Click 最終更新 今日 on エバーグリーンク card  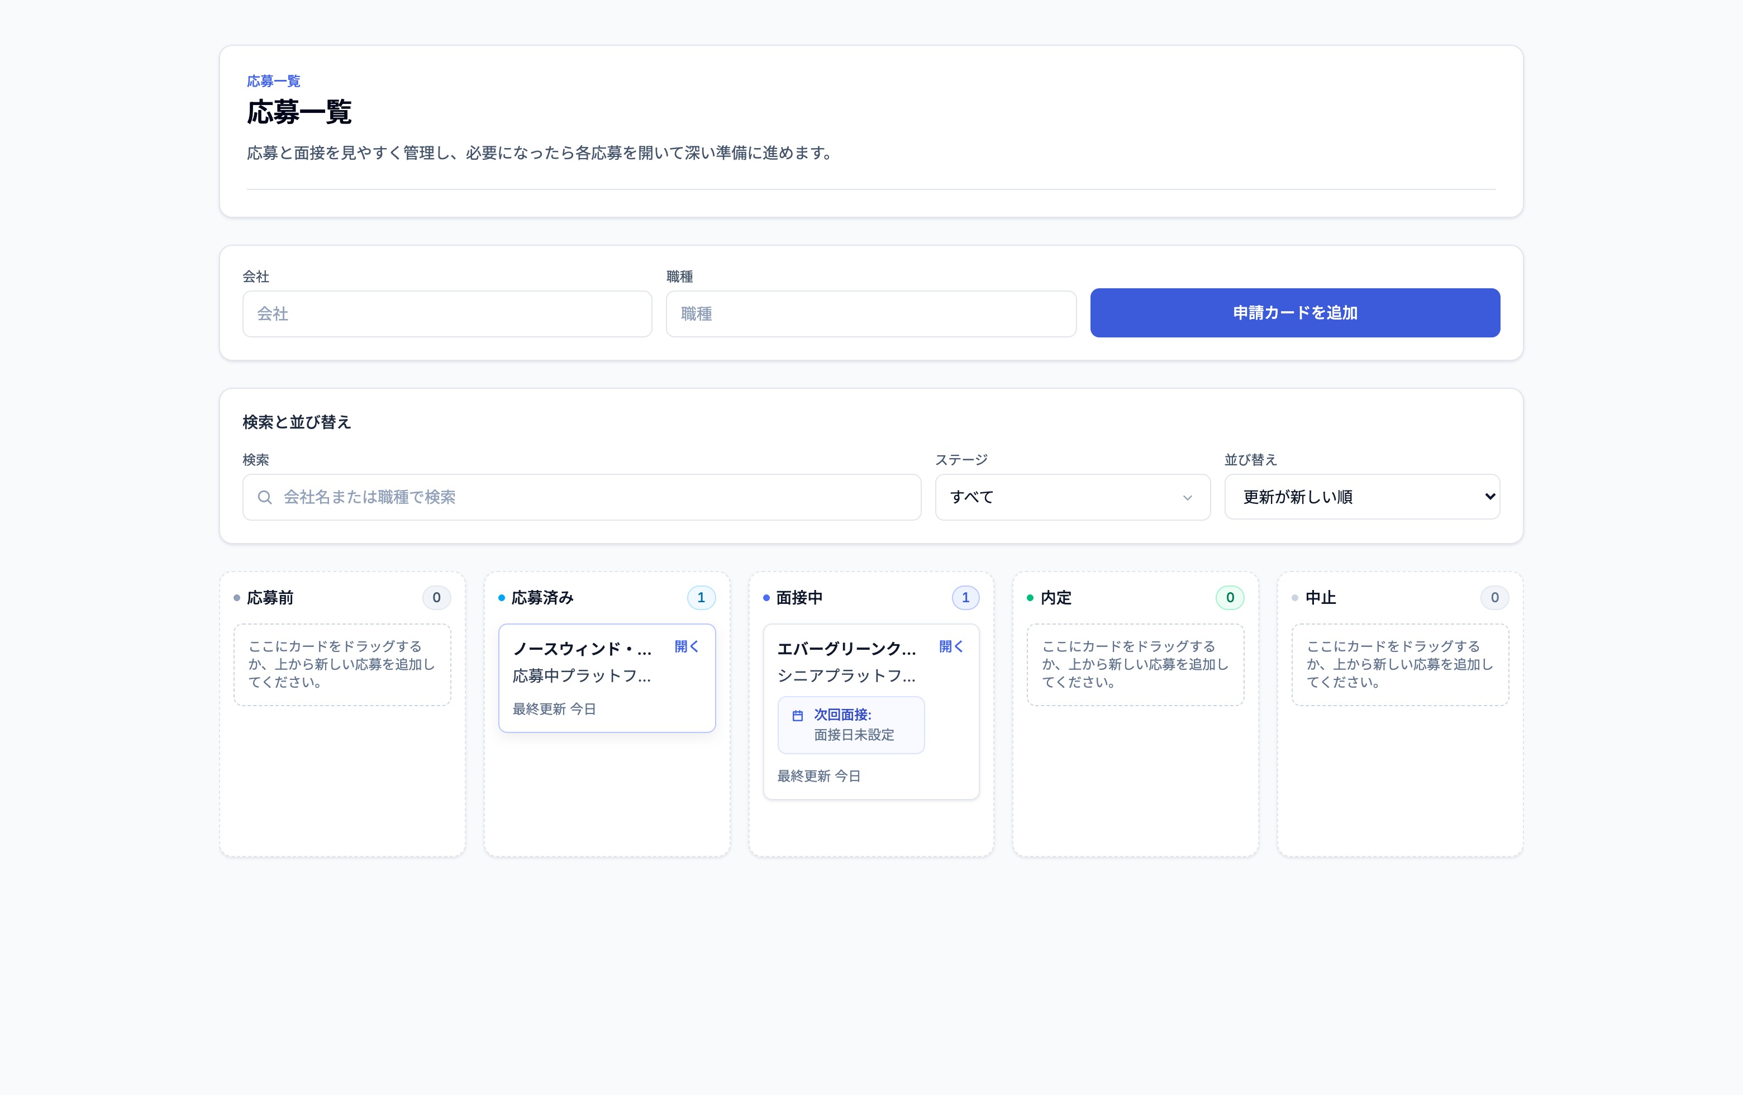pyautogui.click(x=818, y=776)
